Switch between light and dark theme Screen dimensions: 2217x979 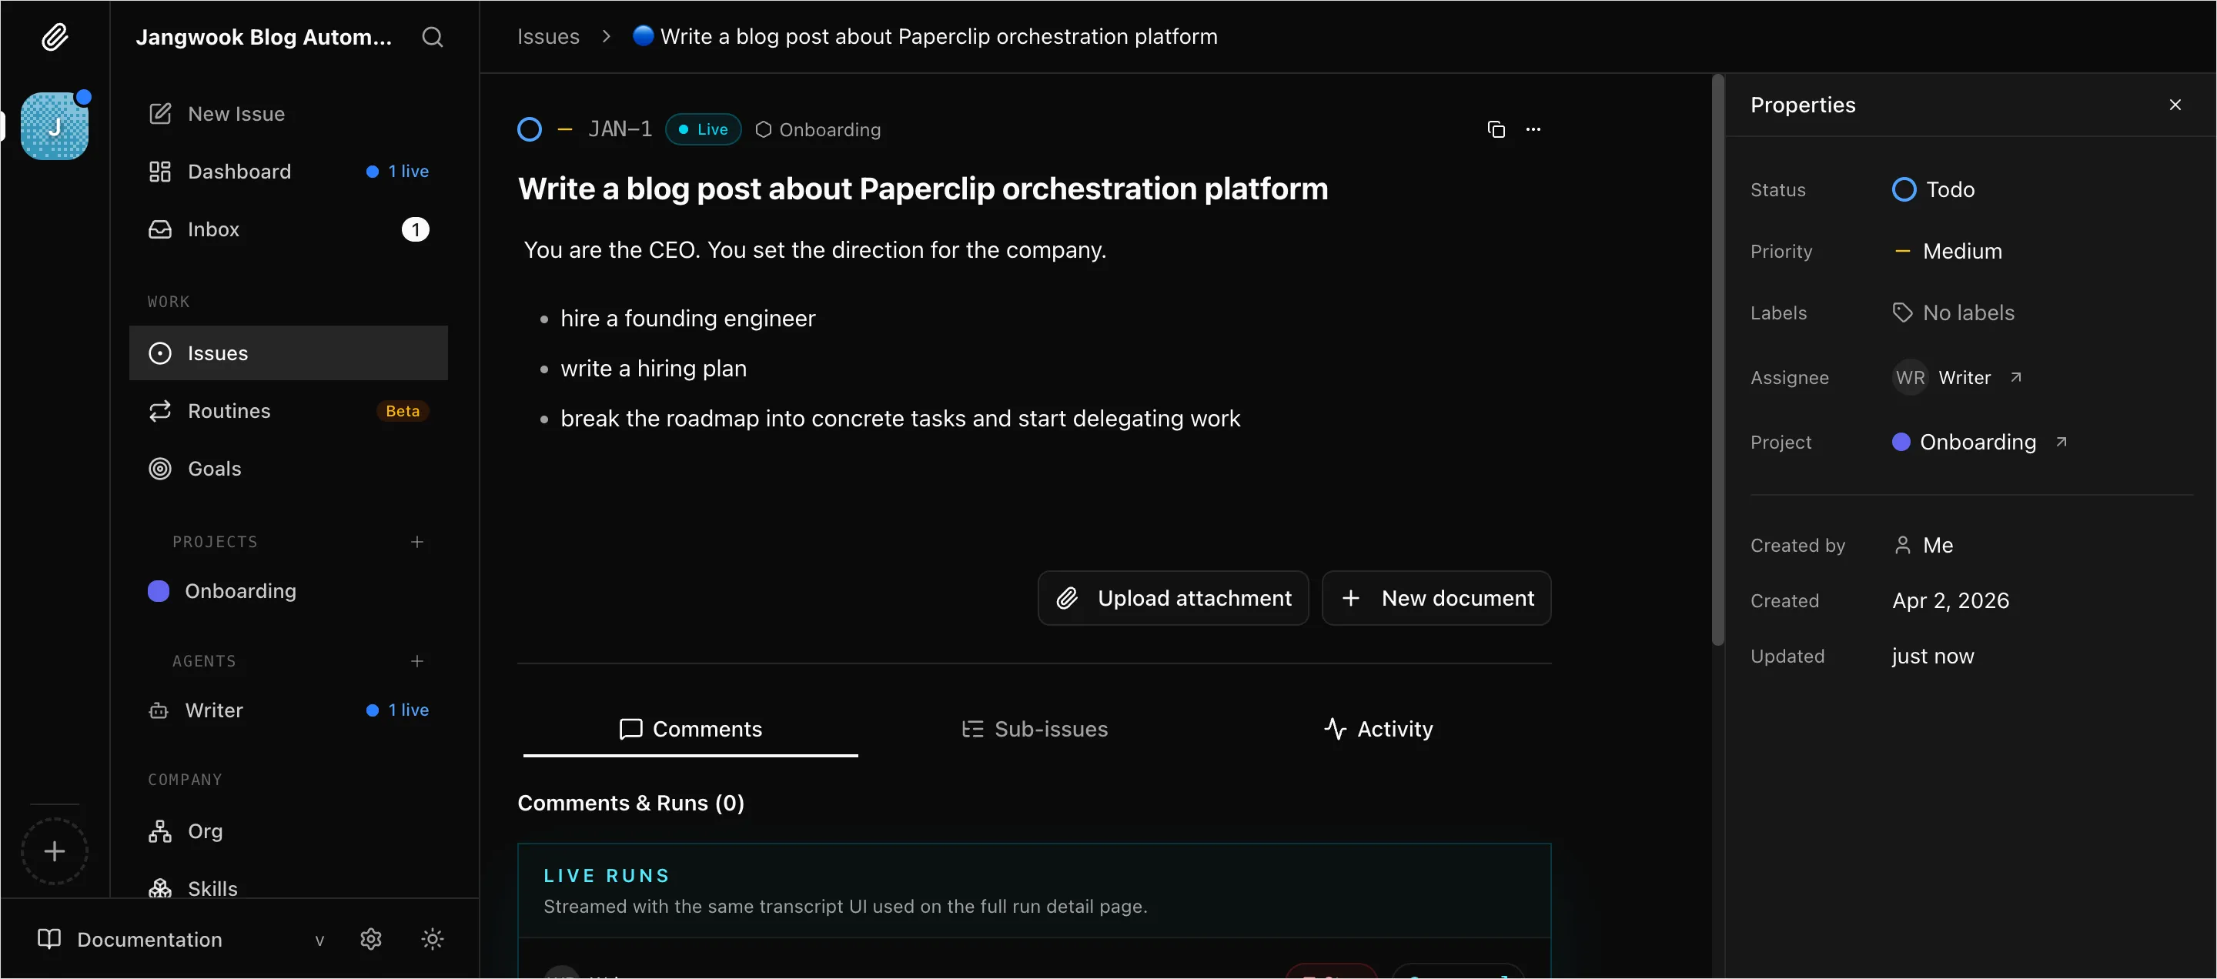point(432,940)
